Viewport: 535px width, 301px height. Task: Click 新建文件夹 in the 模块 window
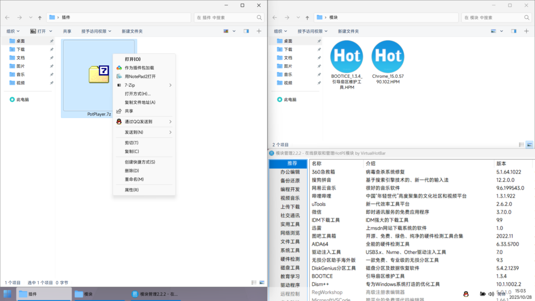click(x=348, y=31)
